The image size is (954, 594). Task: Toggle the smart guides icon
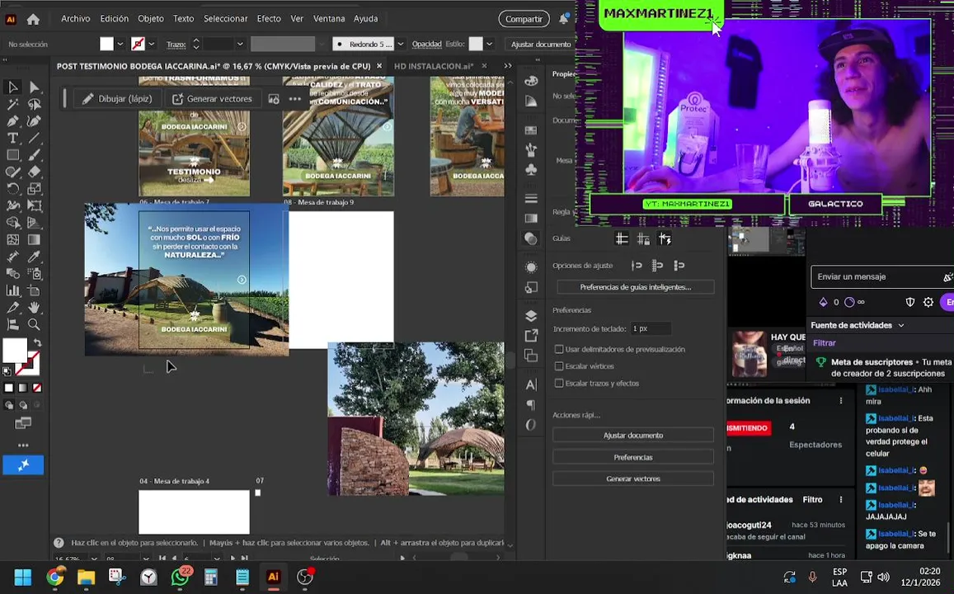click(665, 239)
